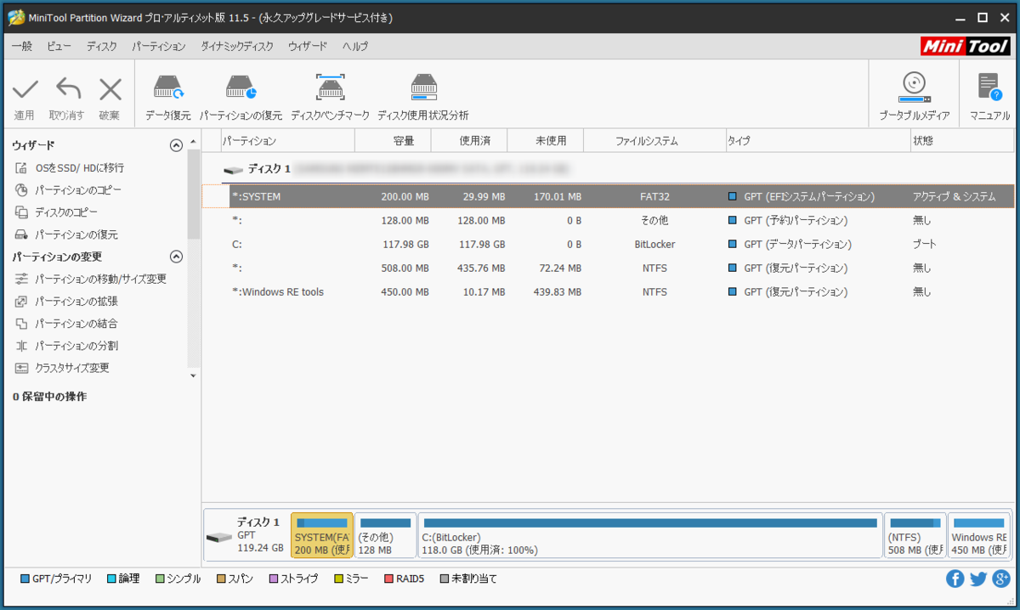1020x610 pixels.
Task: Open the パーティション menu
Action: 159,47
